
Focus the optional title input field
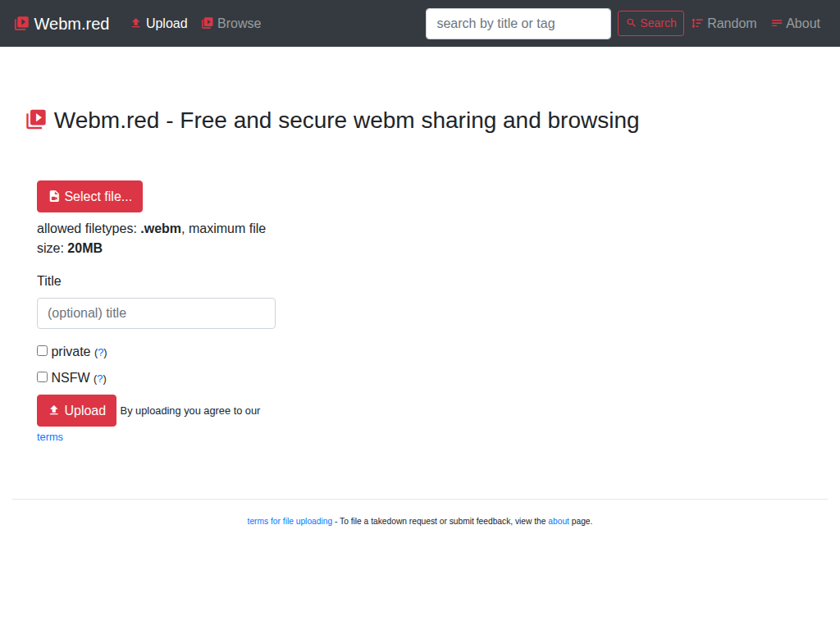pos(156,313)
